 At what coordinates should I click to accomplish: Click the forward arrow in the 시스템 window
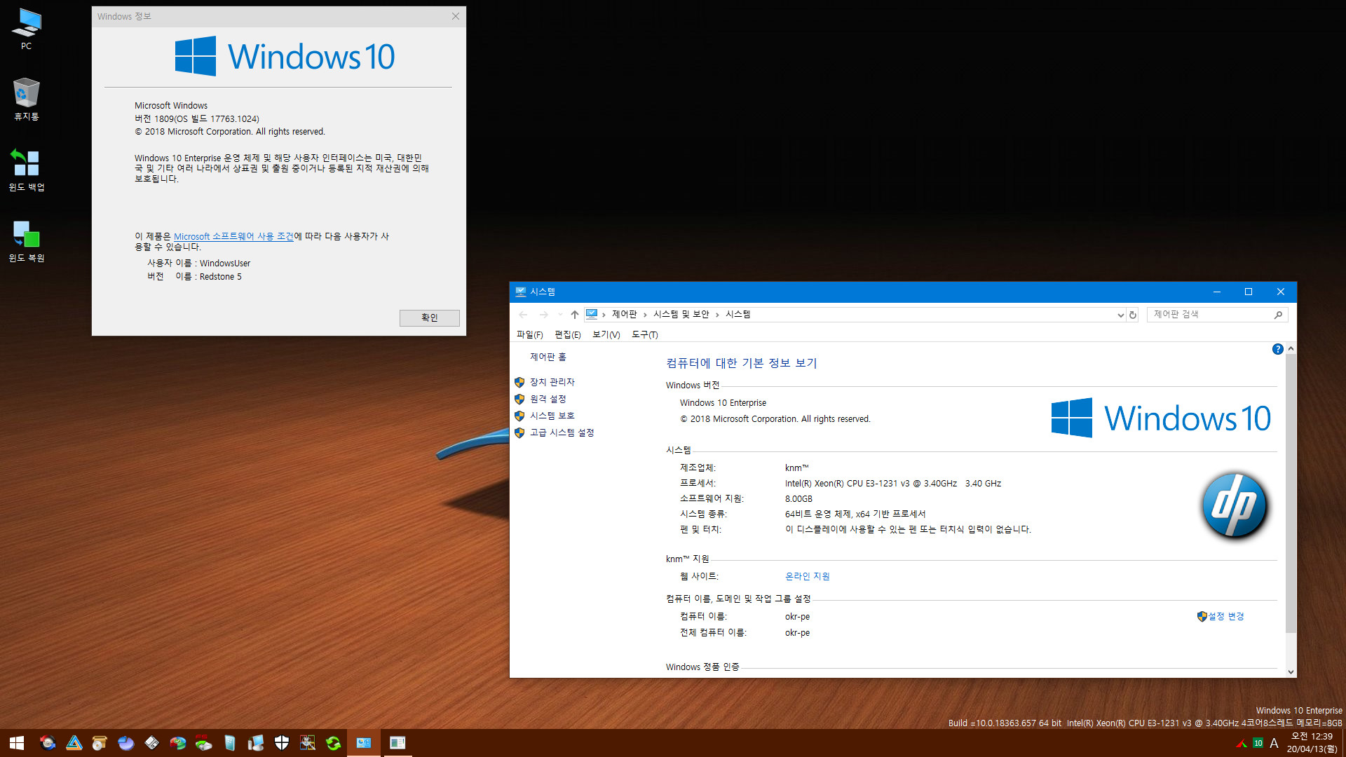click(543, 315)
